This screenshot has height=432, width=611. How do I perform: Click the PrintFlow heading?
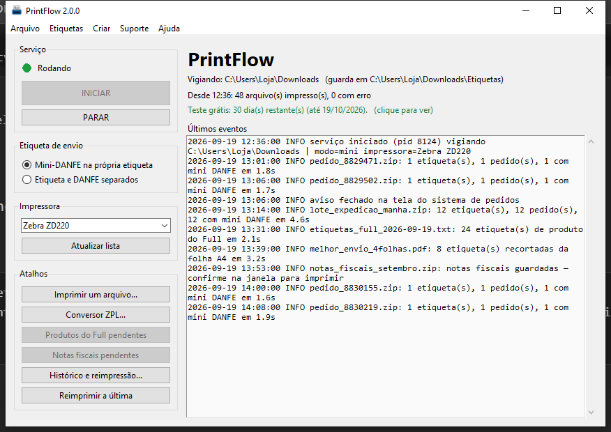pyautogui.click(x=231, y=59)
